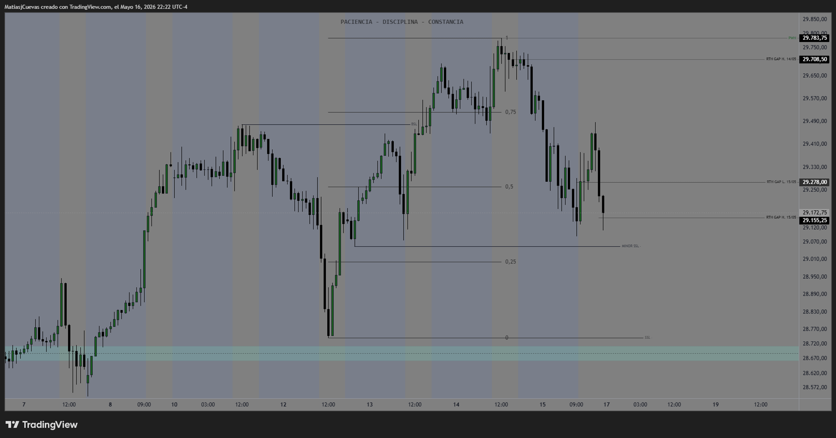Select the RTH GAP L. 15/05 label
Viewport: 836px width, 438px height.
click(781, 182)
